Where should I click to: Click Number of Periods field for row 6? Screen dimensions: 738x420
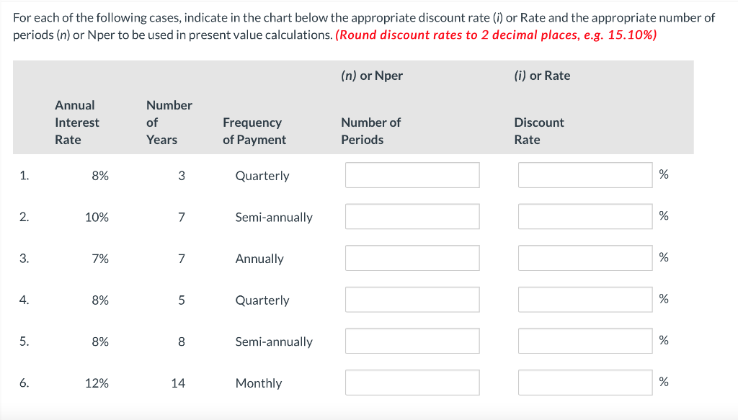coord(412,383)
